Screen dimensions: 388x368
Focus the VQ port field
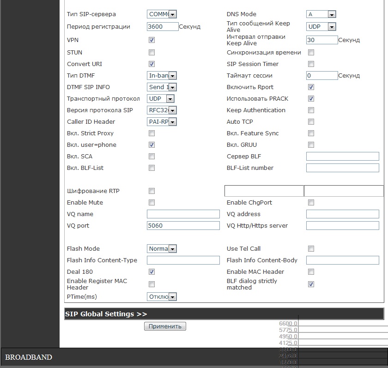183,226
